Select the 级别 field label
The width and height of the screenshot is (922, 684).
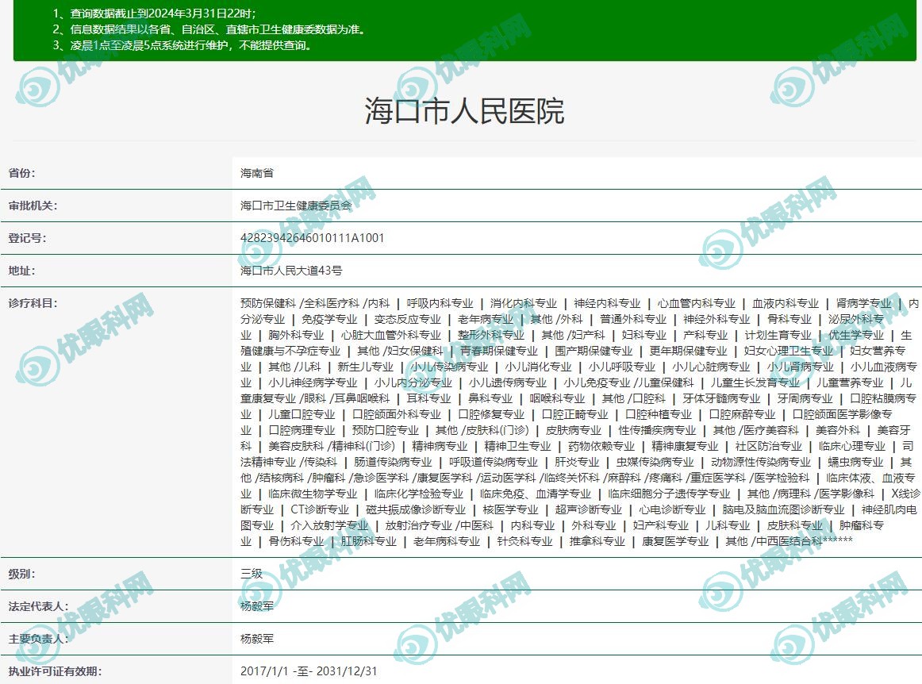pyautogui.click(x=22, y=574)
